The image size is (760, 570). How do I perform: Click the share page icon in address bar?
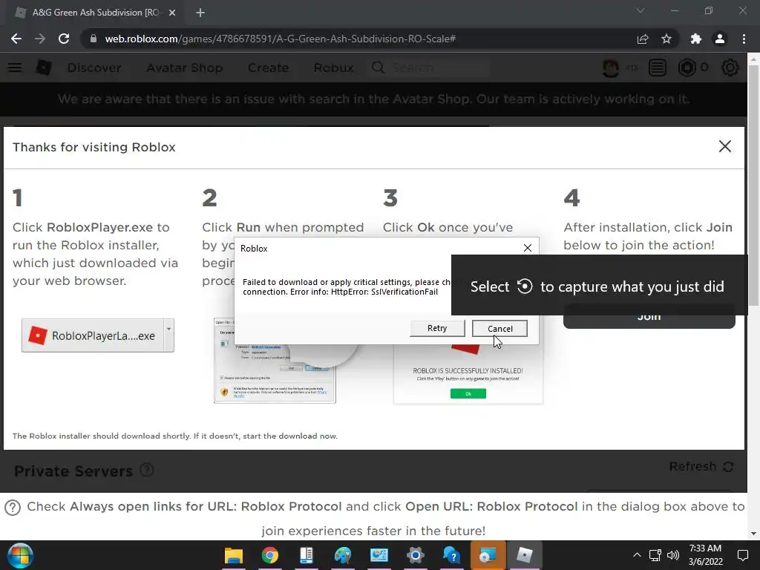point(643,39)
